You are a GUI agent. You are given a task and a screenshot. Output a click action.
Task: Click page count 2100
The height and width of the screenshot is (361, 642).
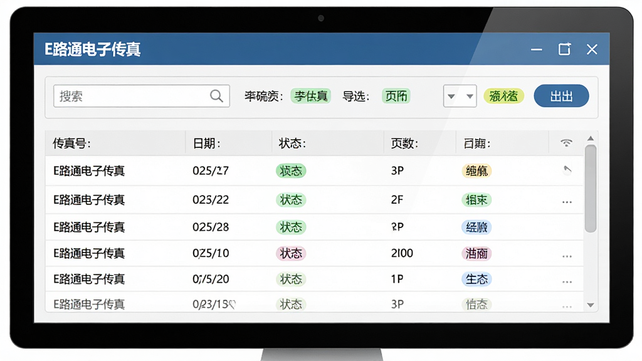pos(402,253)
